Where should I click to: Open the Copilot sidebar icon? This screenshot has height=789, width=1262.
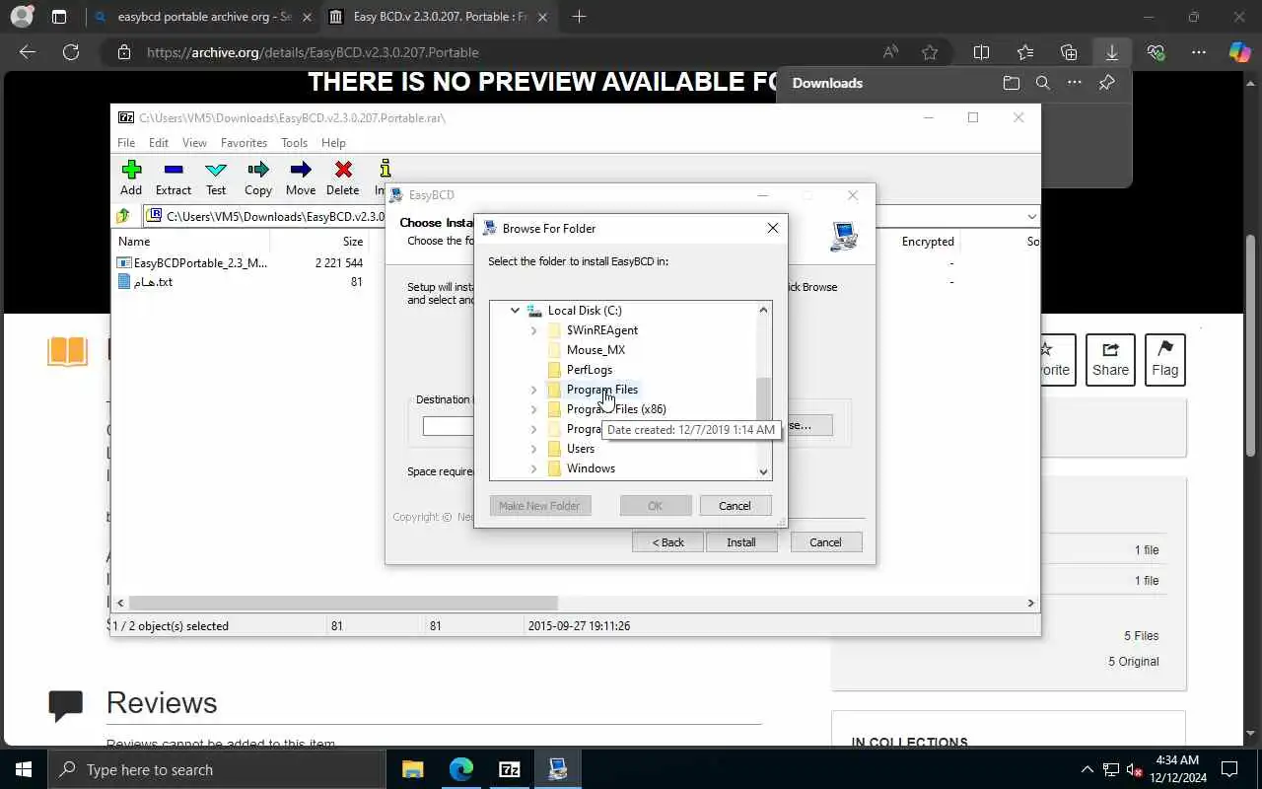tap(1239, 52)
